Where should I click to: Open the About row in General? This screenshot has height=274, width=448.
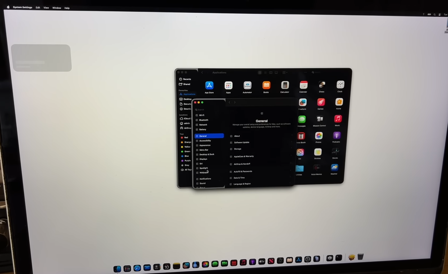tap(262, 136)
